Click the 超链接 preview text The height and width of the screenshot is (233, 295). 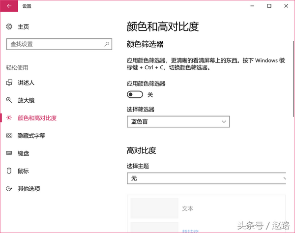click(190, 231)
